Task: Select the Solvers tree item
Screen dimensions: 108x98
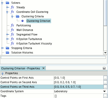Action: pyautogui.click(x=16, y=3)
